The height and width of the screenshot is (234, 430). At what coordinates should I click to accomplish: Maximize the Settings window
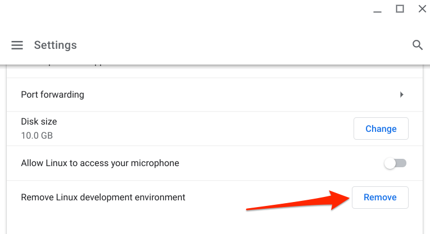400,8
